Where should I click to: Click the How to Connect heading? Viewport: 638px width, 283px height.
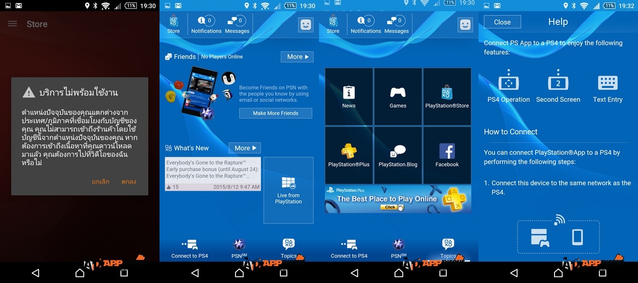(x=511, y=132)
